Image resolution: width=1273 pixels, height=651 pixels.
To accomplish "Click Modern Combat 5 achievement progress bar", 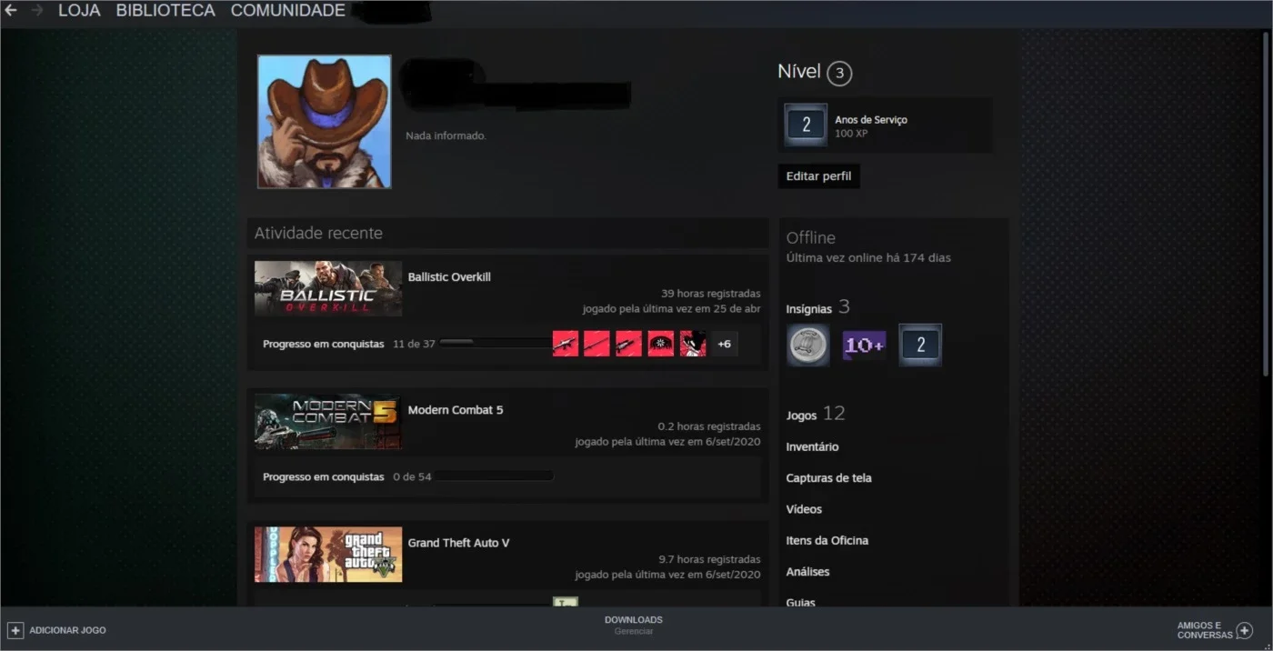I will 496,476.
